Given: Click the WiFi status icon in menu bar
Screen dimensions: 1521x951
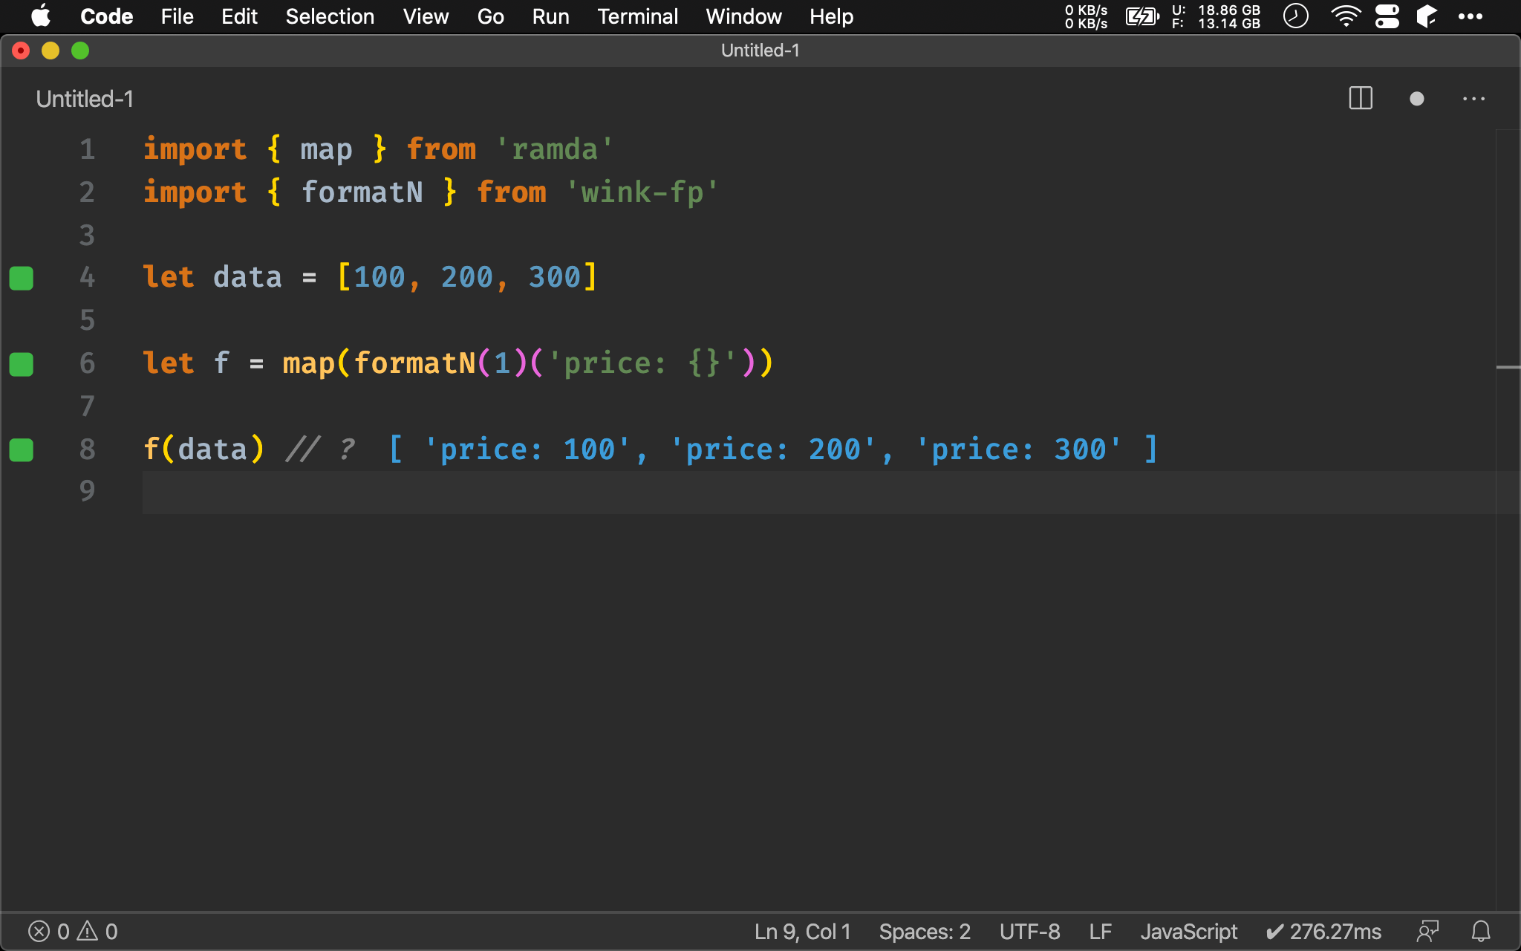Looking at the screenshot, I should coord(1341,16).
